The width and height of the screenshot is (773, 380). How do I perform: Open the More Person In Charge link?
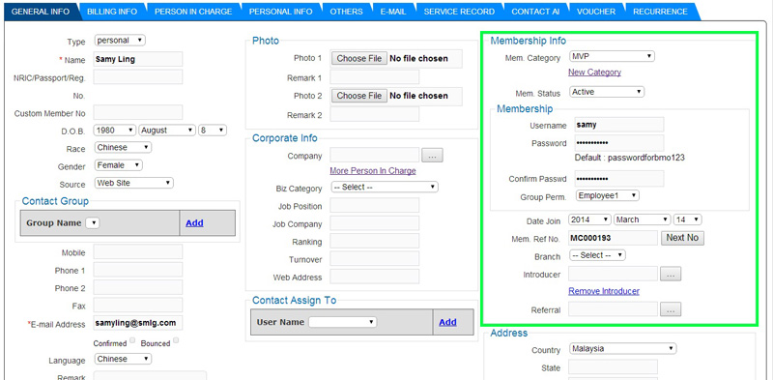[373, 171]
